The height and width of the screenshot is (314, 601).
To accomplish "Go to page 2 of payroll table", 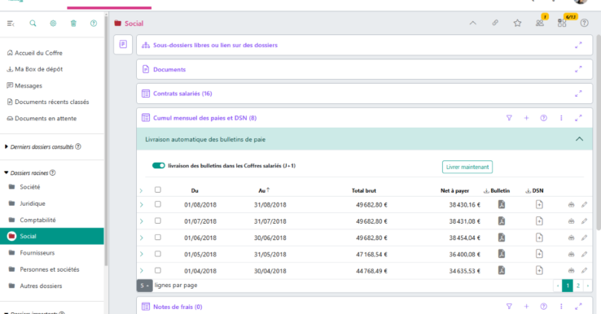I will pyautogui.click(x=578, y=286).
